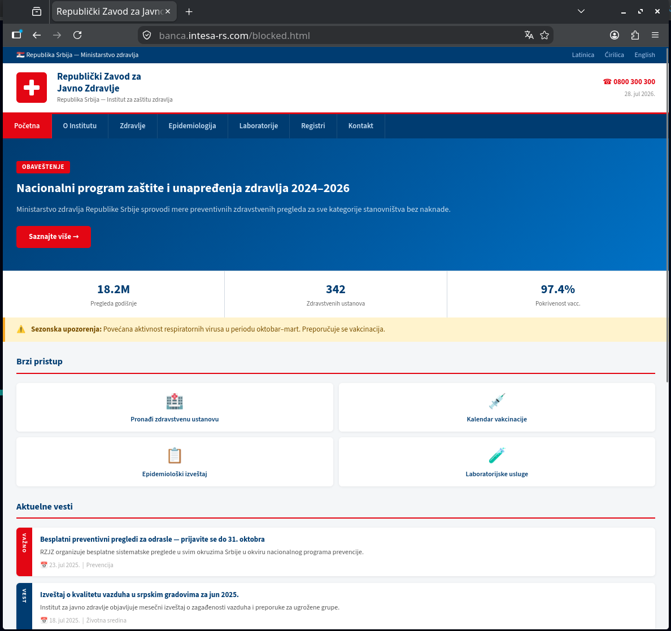
Task: Click the red cross institute logo
Action: (32, 88)
